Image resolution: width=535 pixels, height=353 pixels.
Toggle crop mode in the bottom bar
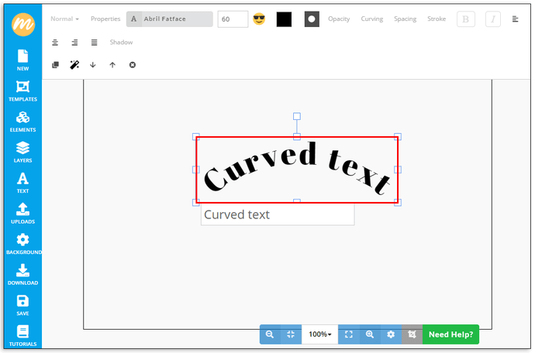pyautogui.click(x=412, y=334)
